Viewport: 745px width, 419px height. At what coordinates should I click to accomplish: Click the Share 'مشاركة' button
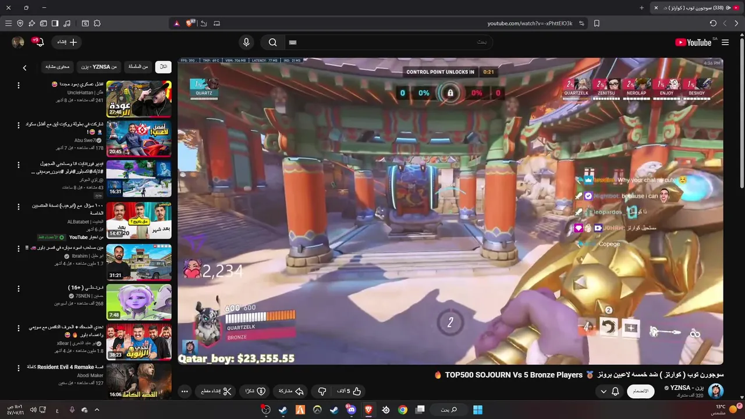pyautogui.click(x=291, y=391)
